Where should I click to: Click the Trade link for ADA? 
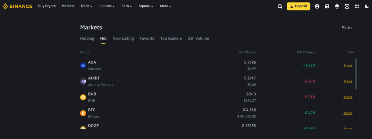(x=348, y=65)
